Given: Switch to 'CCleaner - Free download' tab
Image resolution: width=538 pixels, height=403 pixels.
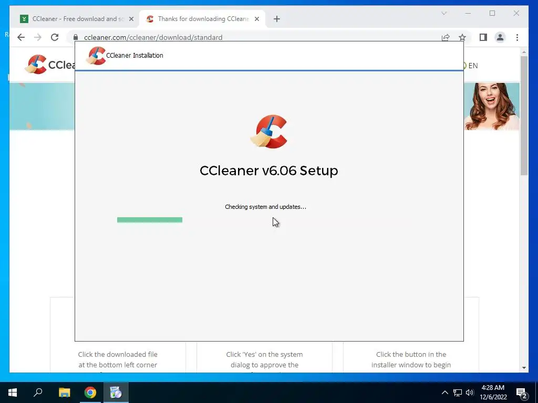Looking at the screenshot, I should [77, 19].
